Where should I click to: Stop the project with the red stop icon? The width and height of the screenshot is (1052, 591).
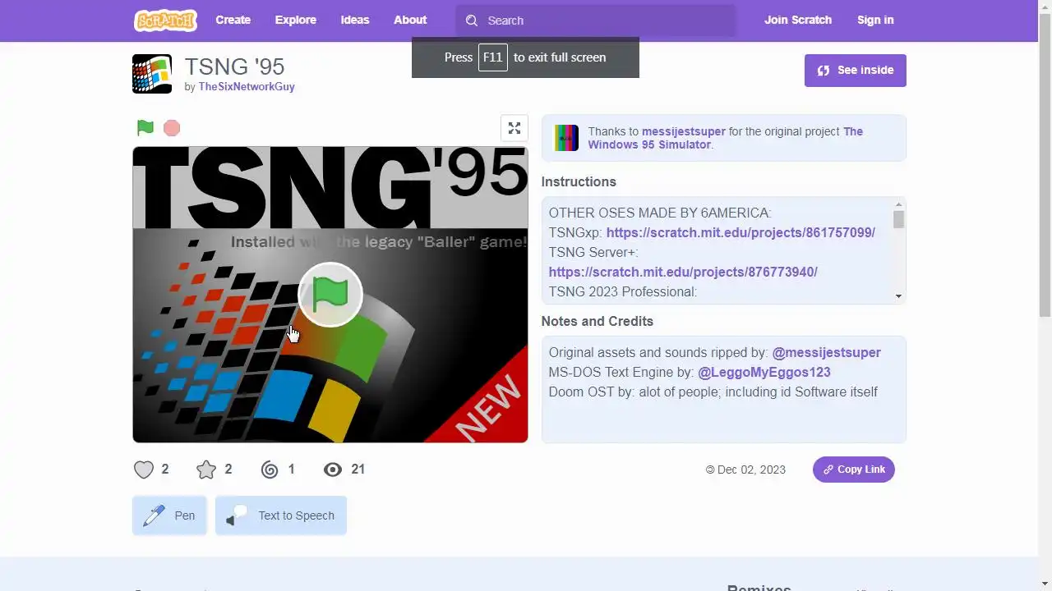click(x=172, y=128)
